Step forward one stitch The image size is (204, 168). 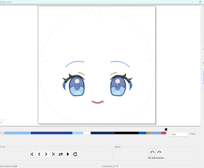click(46, 154)
